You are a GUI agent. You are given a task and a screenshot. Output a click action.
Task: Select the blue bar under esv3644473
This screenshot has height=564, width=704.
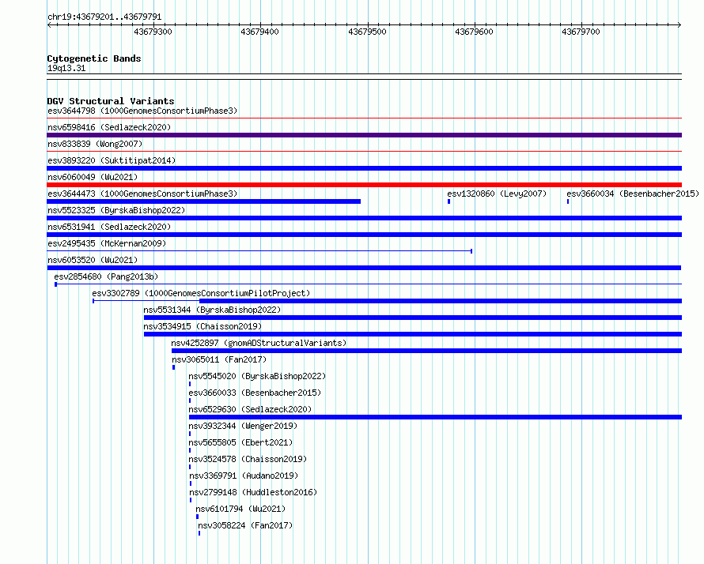[204, 201]
